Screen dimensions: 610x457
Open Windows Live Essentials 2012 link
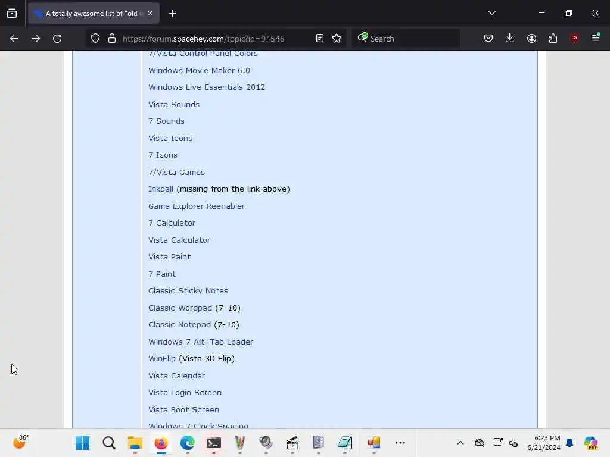point(207,87)
